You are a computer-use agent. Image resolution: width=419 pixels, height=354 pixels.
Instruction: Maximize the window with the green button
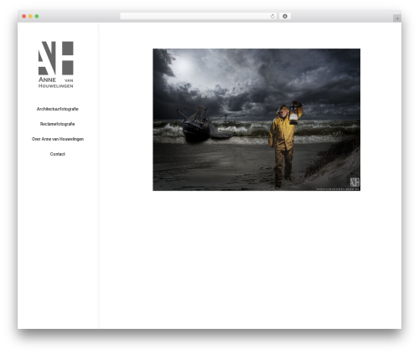[x=37, y=16]
